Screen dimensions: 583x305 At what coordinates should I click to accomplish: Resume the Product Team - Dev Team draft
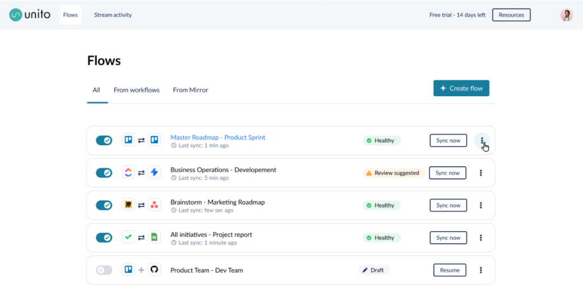[449, 270]
